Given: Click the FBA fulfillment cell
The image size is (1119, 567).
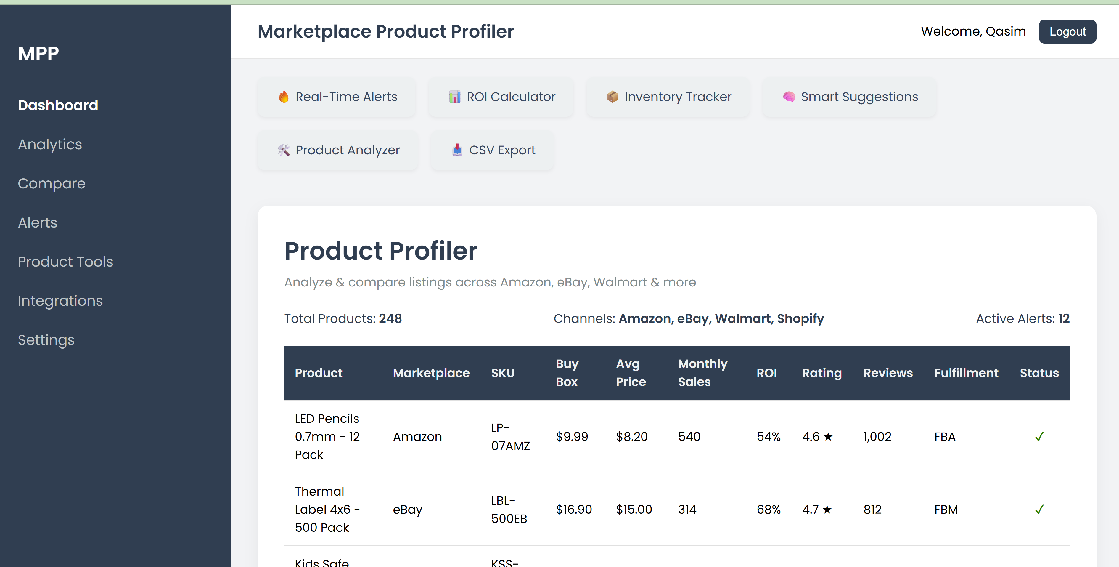Looking at the screenshot, I should pyautogui.click(x=945, y=437).
